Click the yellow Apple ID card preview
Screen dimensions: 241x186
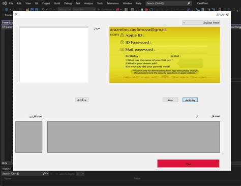[x=165, y=55]
